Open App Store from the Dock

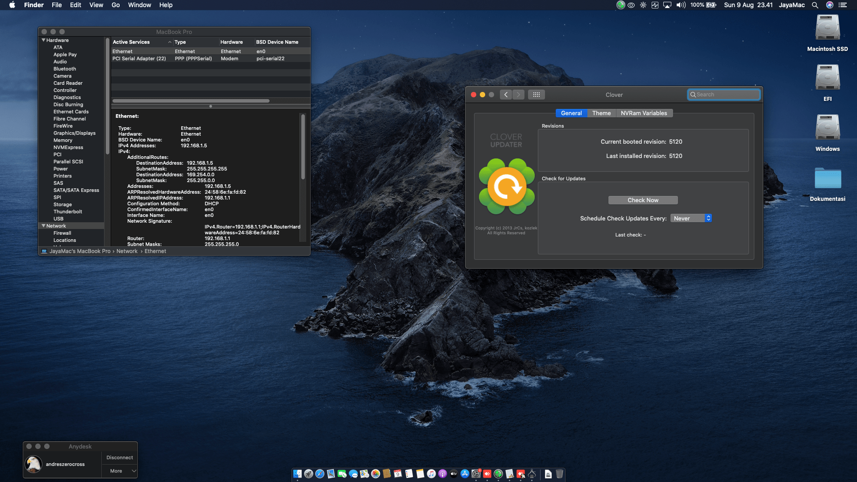pyautogui.click(x=465, y=474)
